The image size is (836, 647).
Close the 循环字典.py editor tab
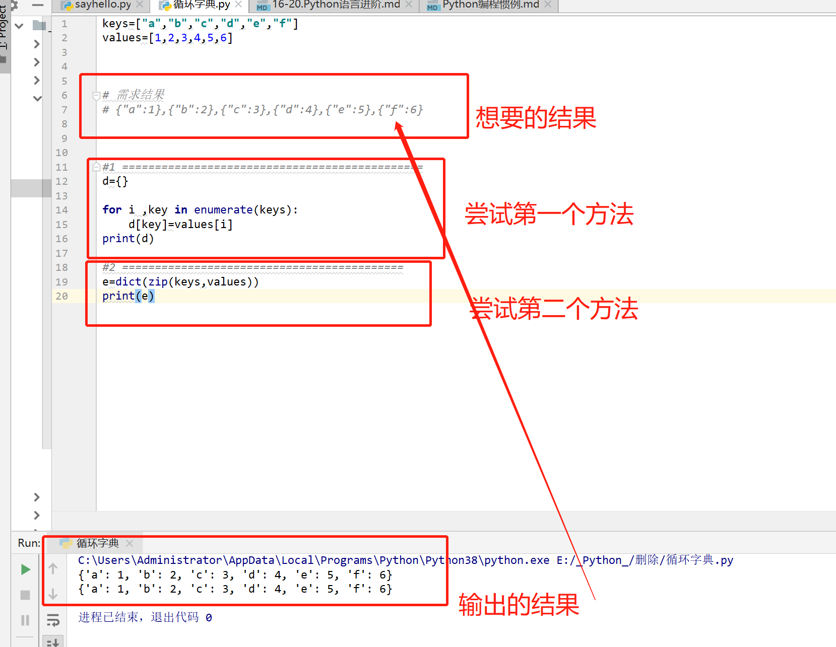(x=238, y=5)
